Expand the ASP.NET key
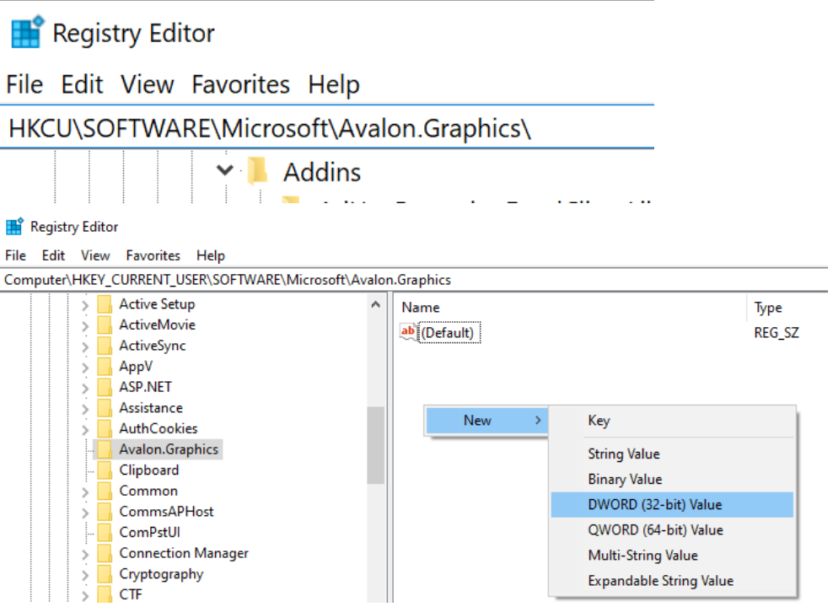 point(85,388)
